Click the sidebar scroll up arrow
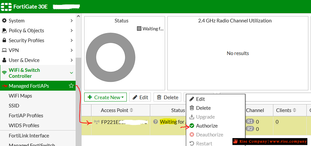The height and width of the screenshot is (146, 311). (78, 16)
